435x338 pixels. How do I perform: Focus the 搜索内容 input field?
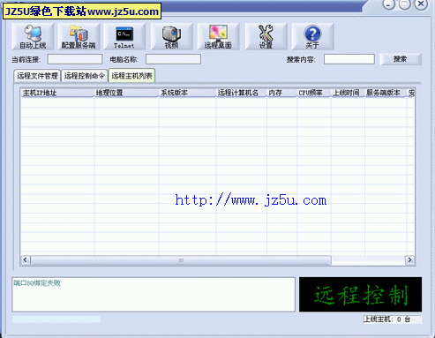coord(349,59)
